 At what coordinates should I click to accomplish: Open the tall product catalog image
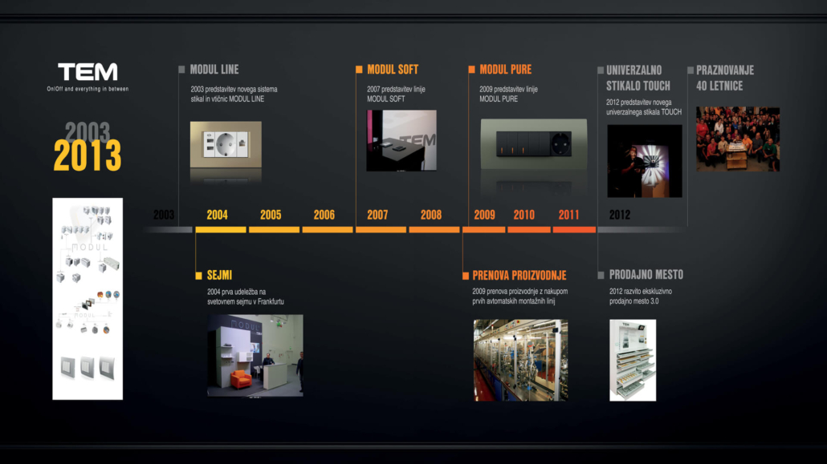(88, 298)
